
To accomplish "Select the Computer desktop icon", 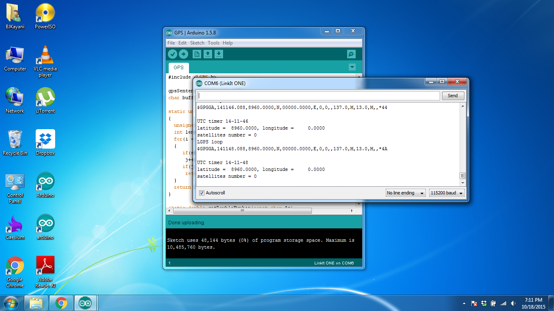I will (15, 59).
